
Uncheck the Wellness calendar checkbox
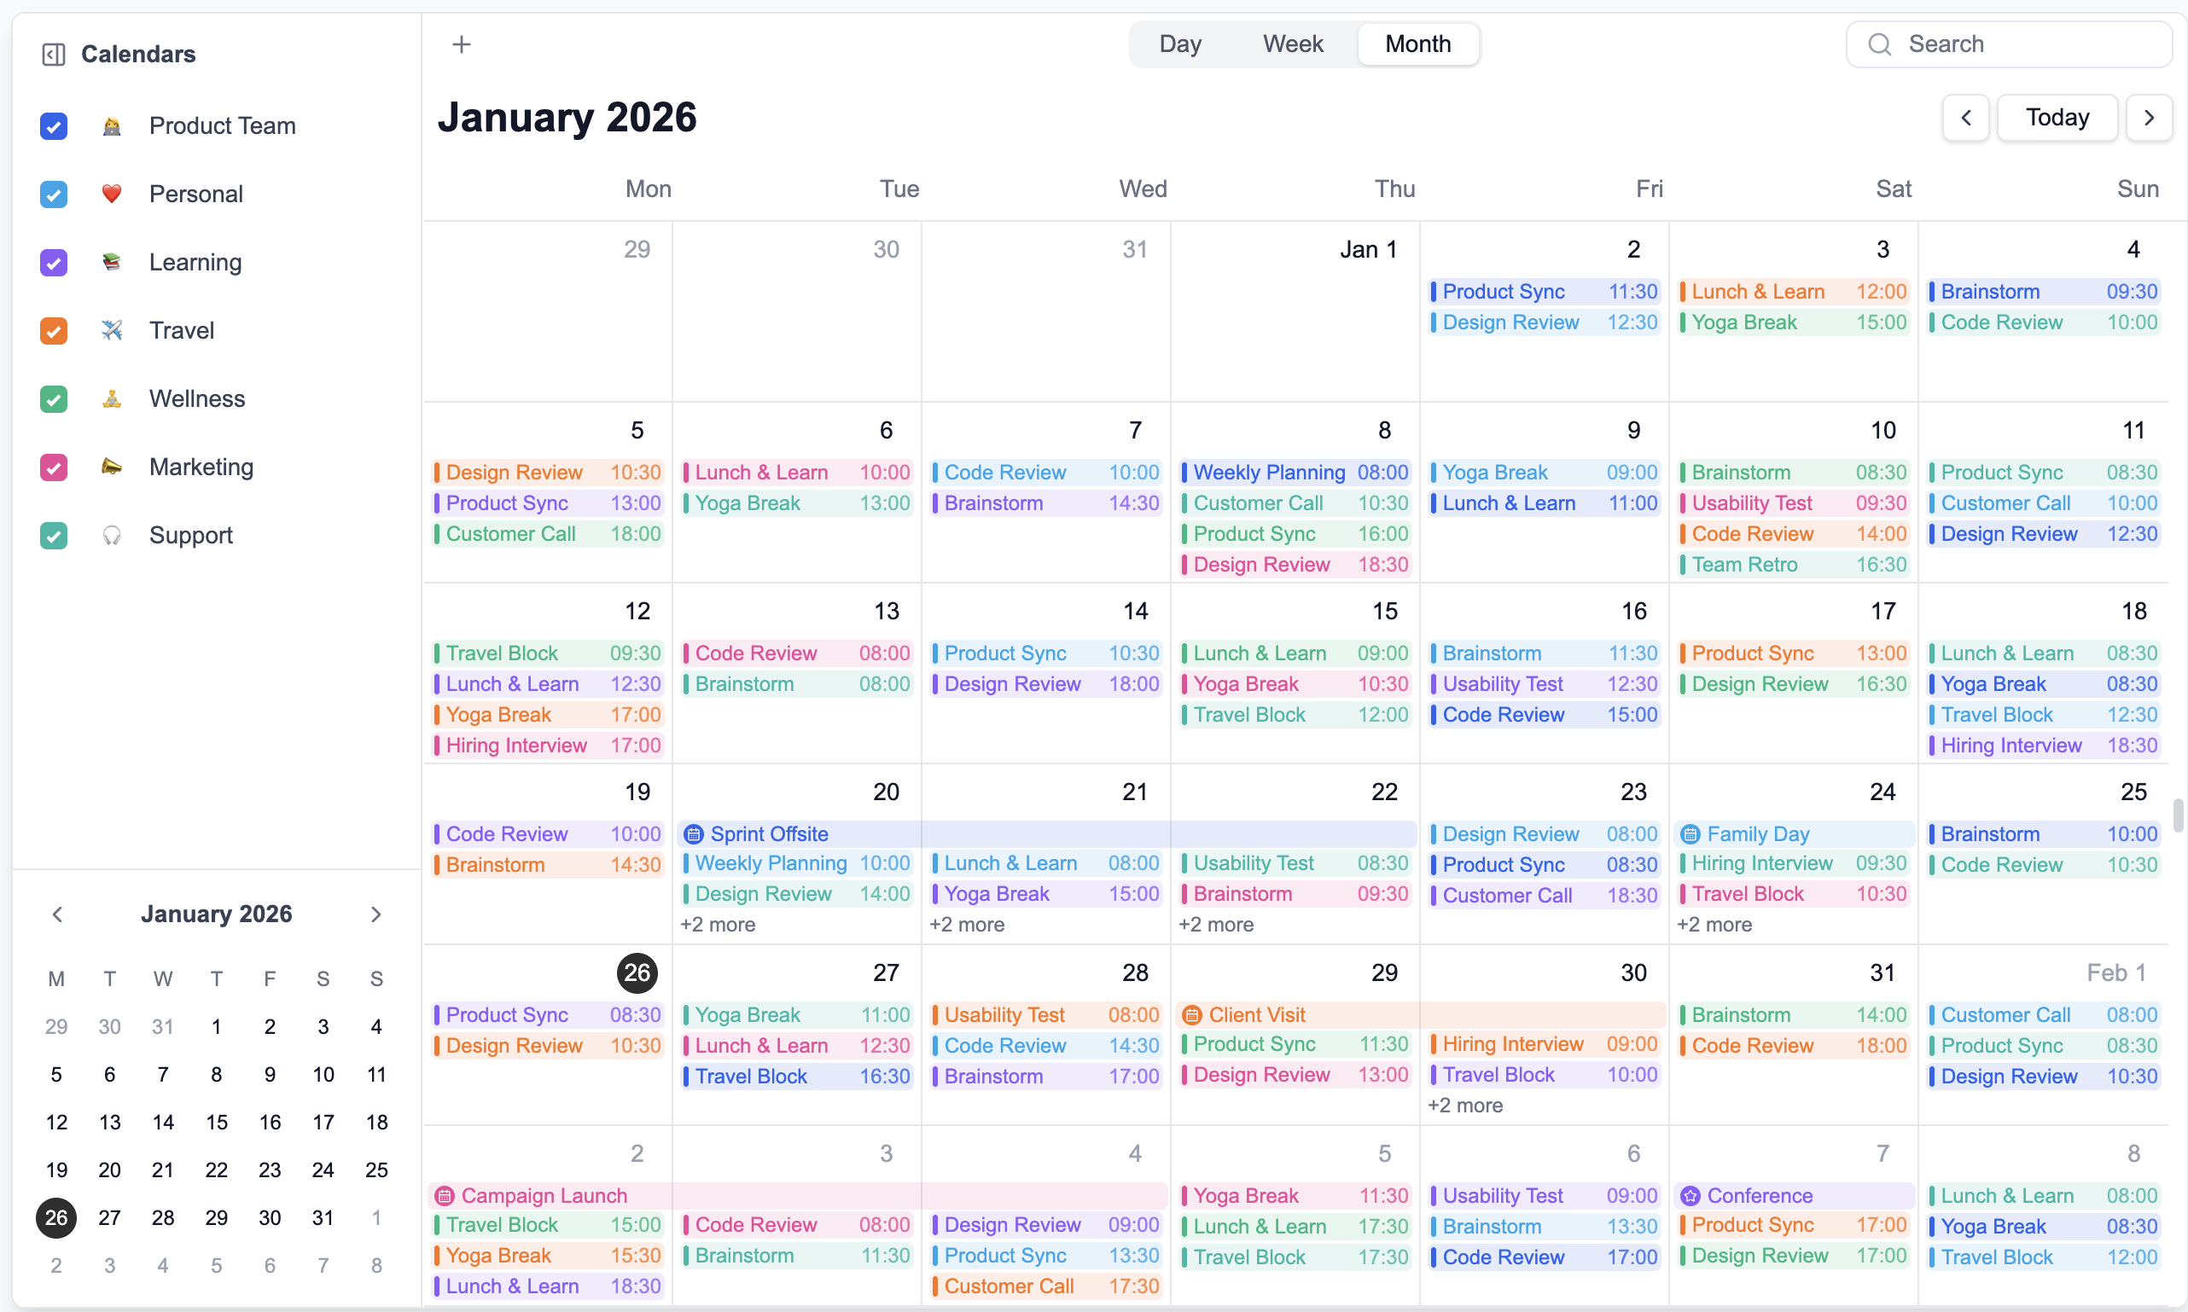point(53,399)
